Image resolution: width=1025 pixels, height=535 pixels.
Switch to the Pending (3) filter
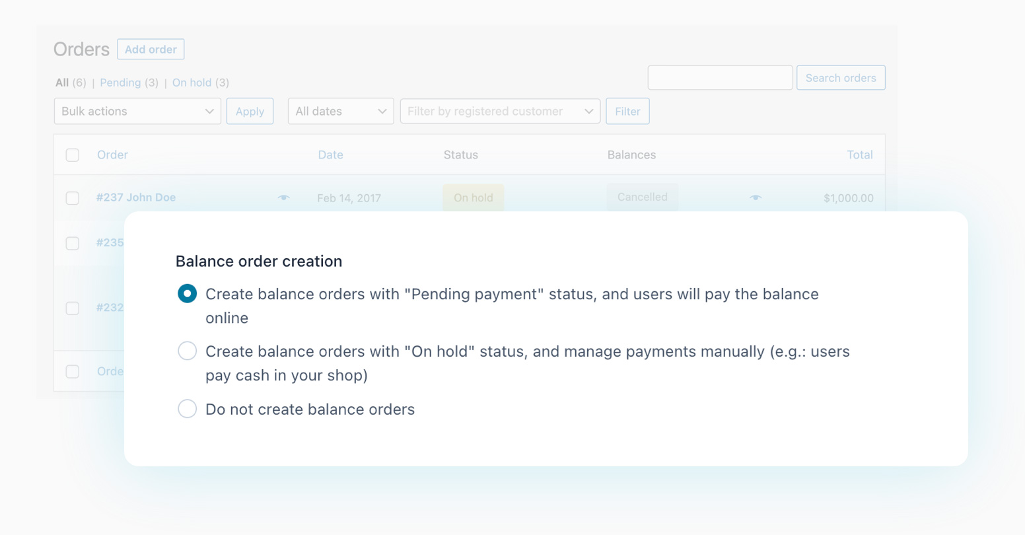click(x=128, y=82)
